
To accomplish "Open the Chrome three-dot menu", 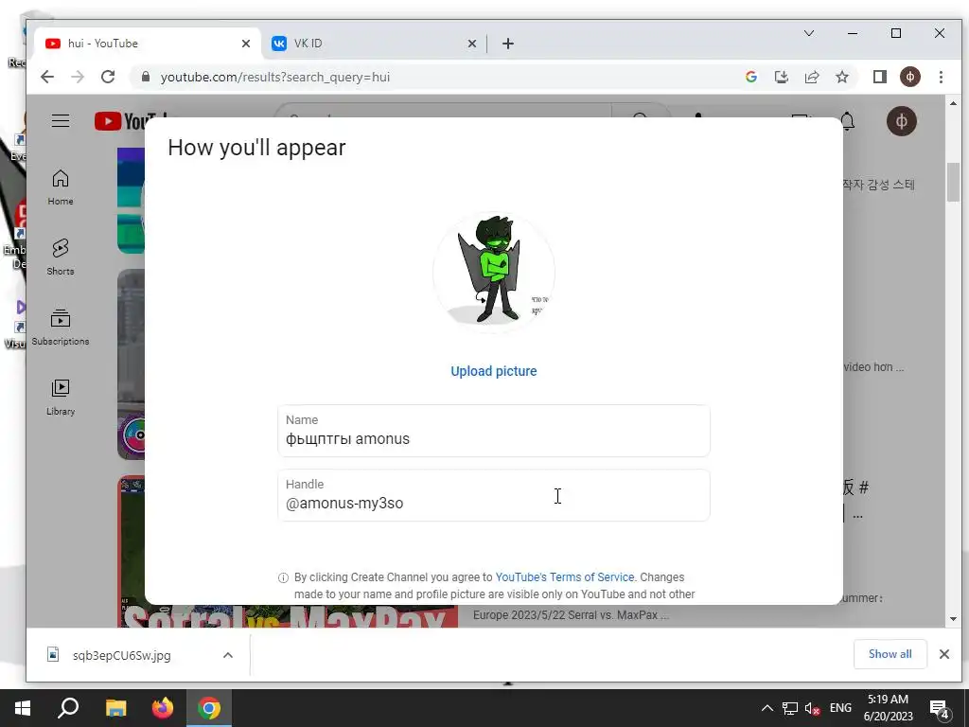I will point(942,77).
